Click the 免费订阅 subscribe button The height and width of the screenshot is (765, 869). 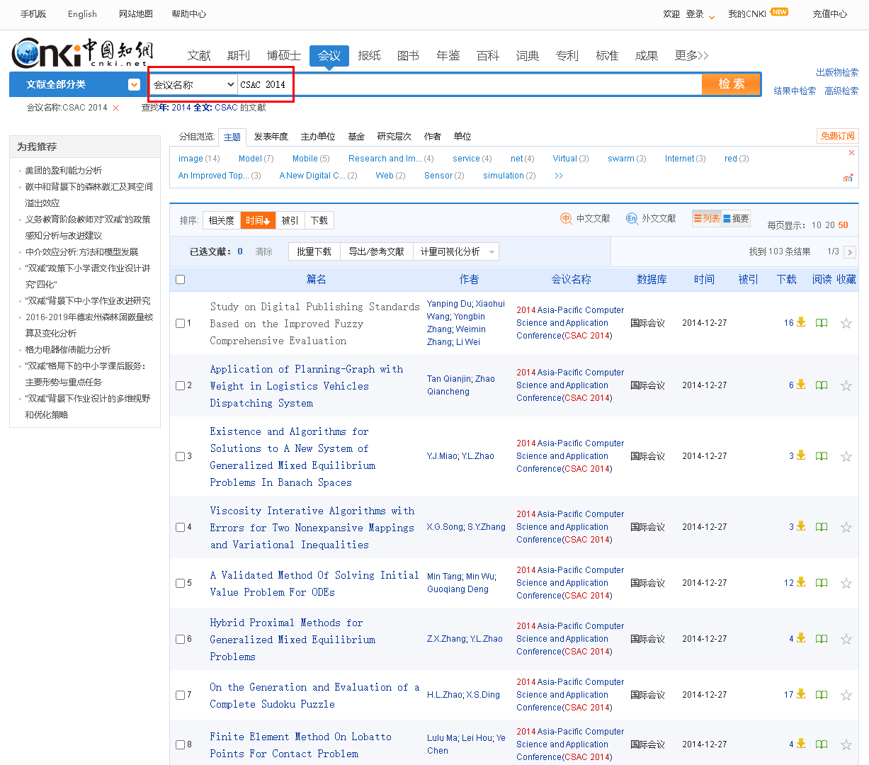pyautogui.click(x=838, y=136)
